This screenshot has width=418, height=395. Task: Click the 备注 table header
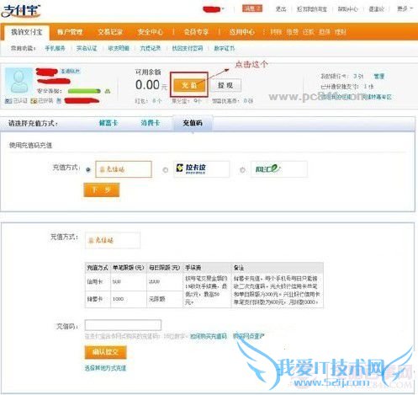(x=239, y=268)
